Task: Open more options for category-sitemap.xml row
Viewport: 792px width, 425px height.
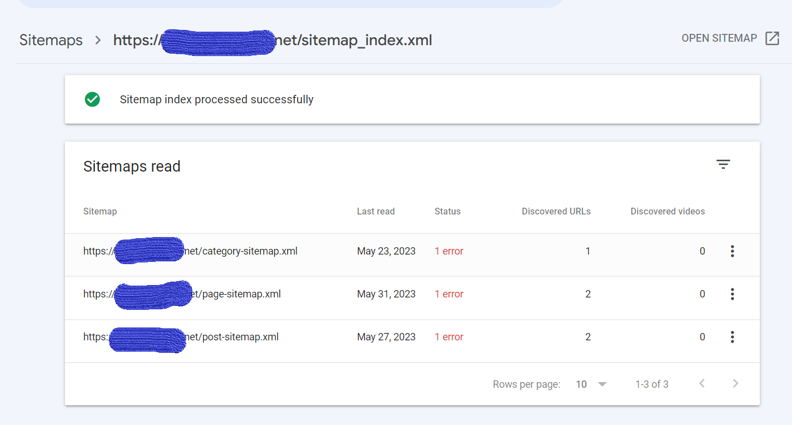Action: point(732,251)
